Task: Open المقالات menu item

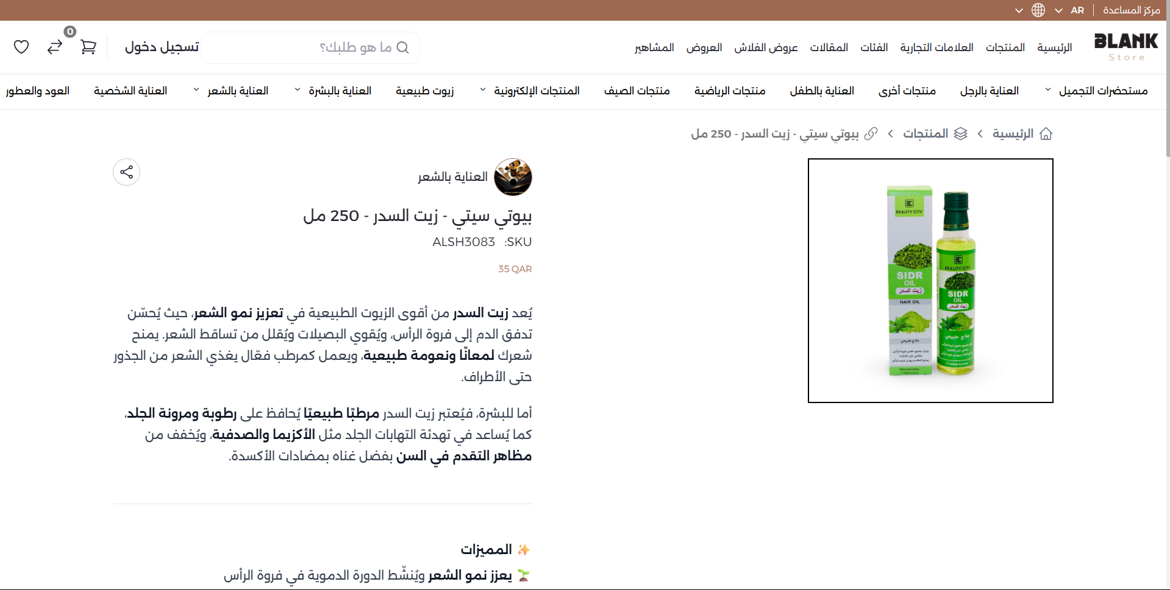Action: [829, 47]
